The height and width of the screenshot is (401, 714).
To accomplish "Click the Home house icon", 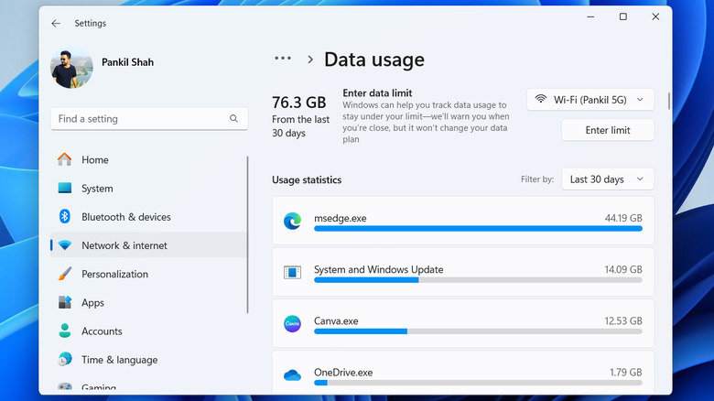I will (65, 159).
